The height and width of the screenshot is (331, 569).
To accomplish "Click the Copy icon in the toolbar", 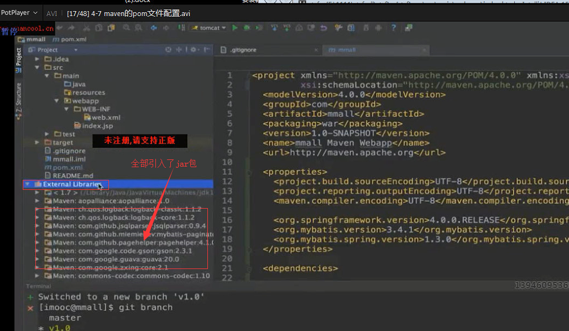I will (x=98, y=28).
